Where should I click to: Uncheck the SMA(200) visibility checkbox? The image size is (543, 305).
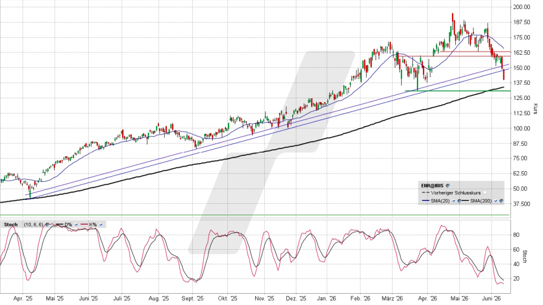coord(495,201)
